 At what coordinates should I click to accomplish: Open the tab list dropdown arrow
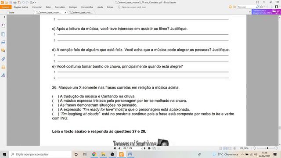click(x=250, y=12)
